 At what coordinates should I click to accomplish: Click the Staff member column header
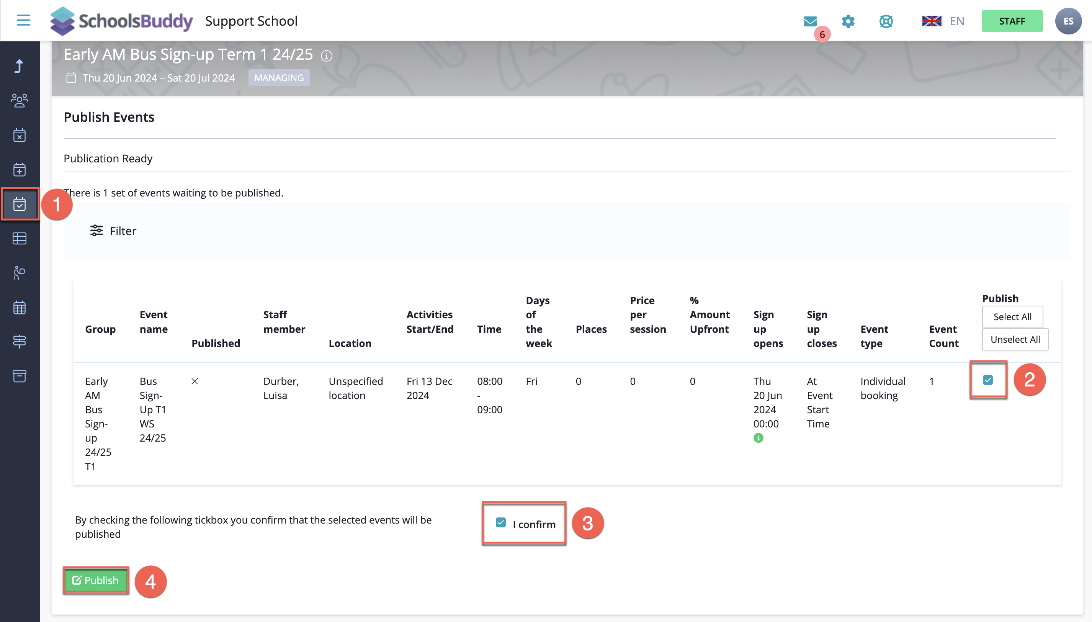coord(284,322)
